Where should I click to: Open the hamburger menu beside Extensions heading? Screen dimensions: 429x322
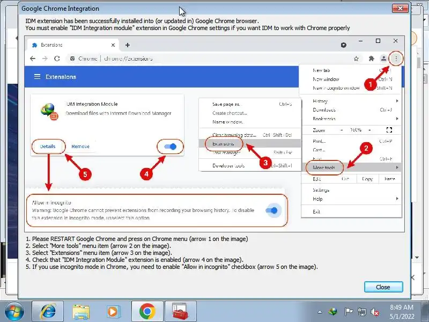click(x=37, y=77)
